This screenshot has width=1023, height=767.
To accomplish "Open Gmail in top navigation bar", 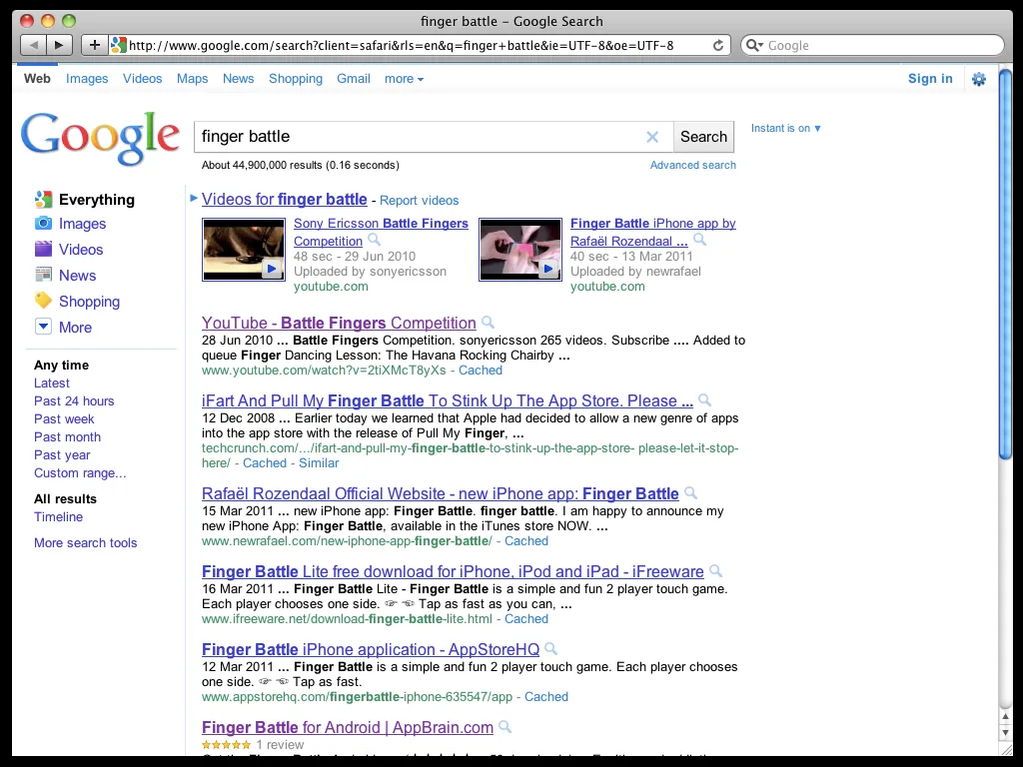I will 354,79.
